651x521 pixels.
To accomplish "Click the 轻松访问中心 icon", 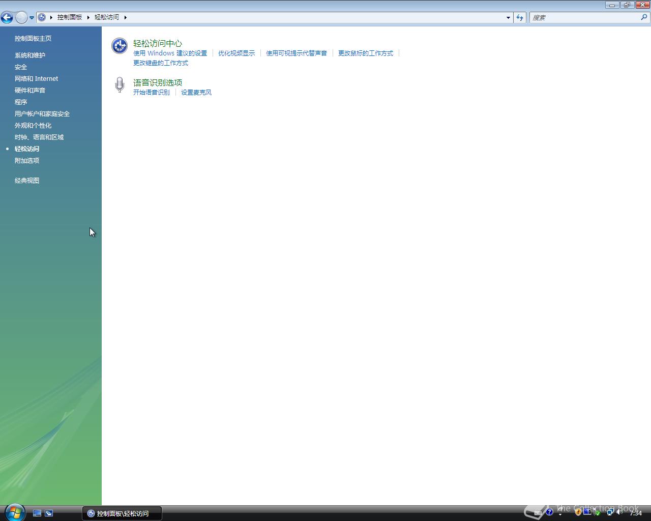I will [120, 46].
